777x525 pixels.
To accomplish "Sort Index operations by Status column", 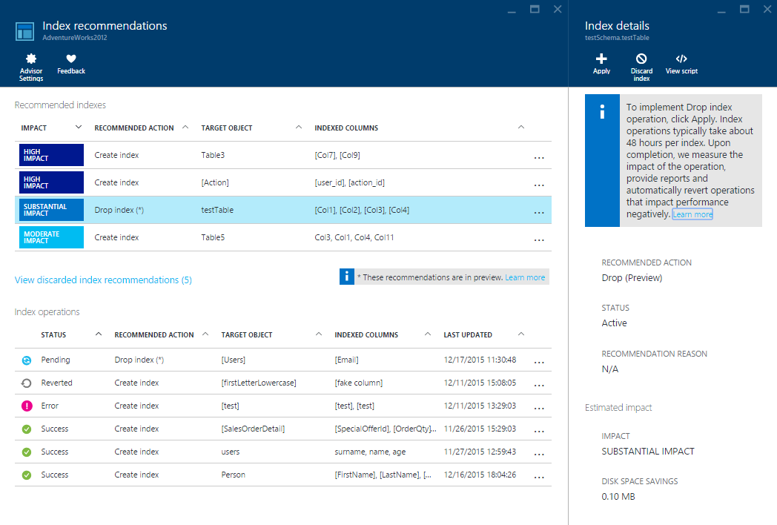I will coord(53,335).
